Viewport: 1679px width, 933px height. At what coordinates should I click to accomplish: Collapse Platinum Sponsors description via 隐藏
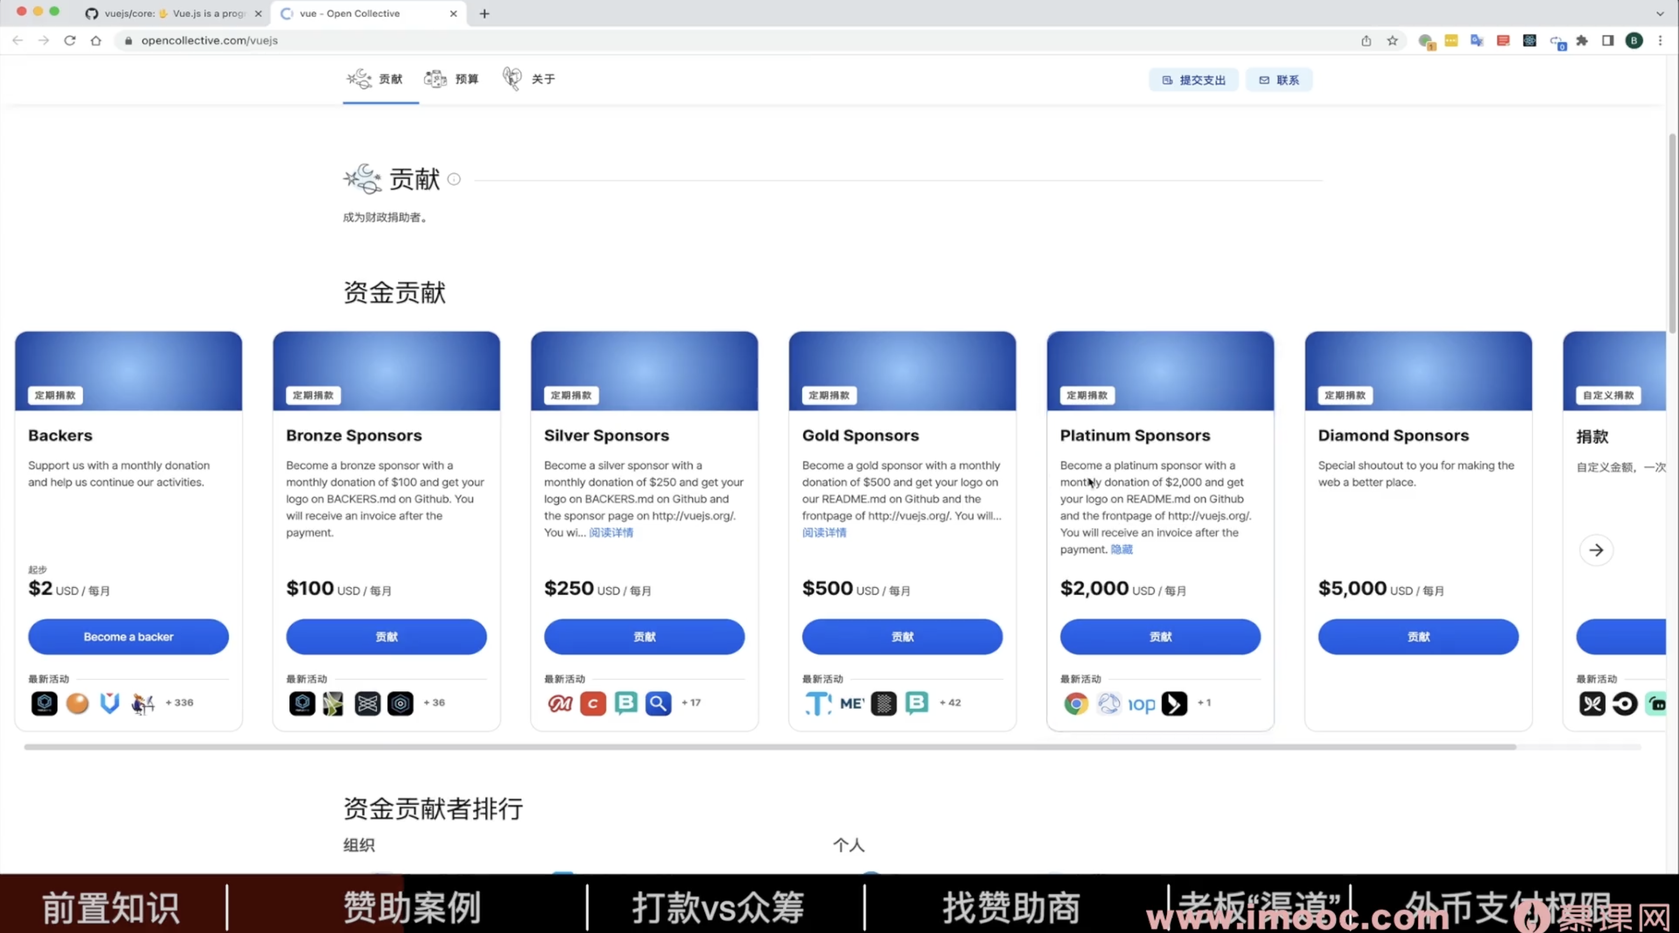pyautogui.click(x=1121, y=549)
